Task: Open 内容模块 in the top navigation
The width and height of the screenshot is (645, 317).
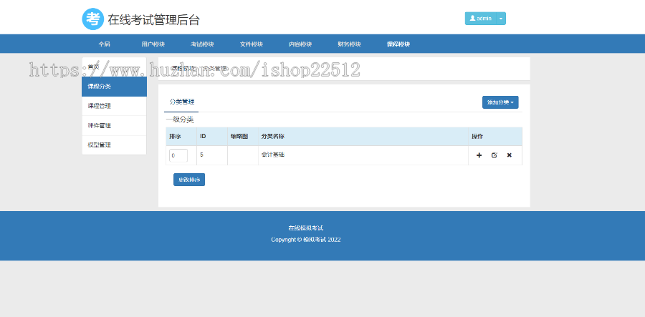Action: [300, 44]
